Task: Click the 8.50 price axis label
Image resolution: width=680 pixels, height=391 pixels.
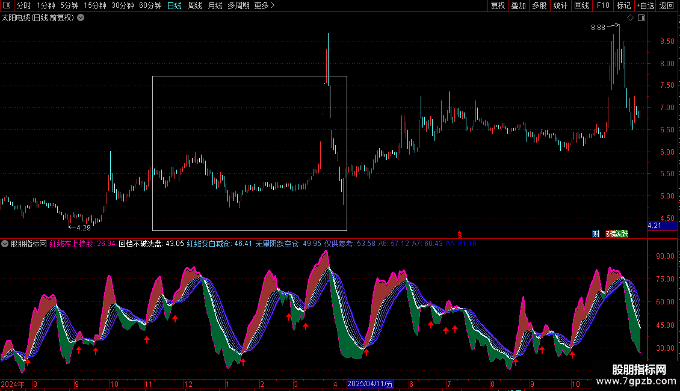Action: pyautogui.click(x=667, y=42)
